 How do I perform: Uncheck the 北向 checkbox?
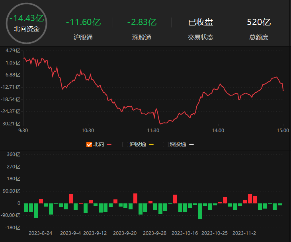click(x=89, y=144)
